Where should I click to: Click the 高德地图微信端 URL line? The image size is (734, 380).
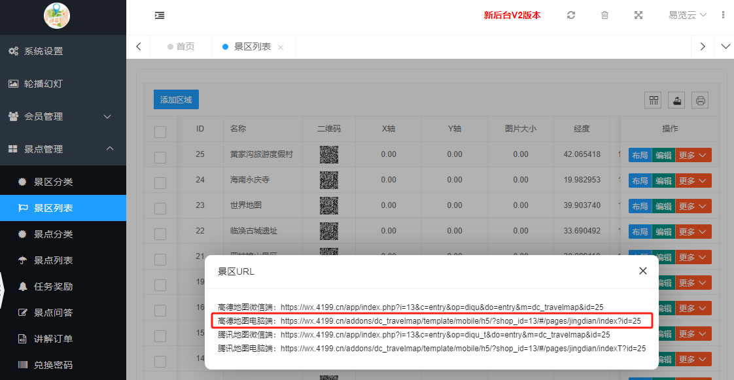[x=411, y=307]
